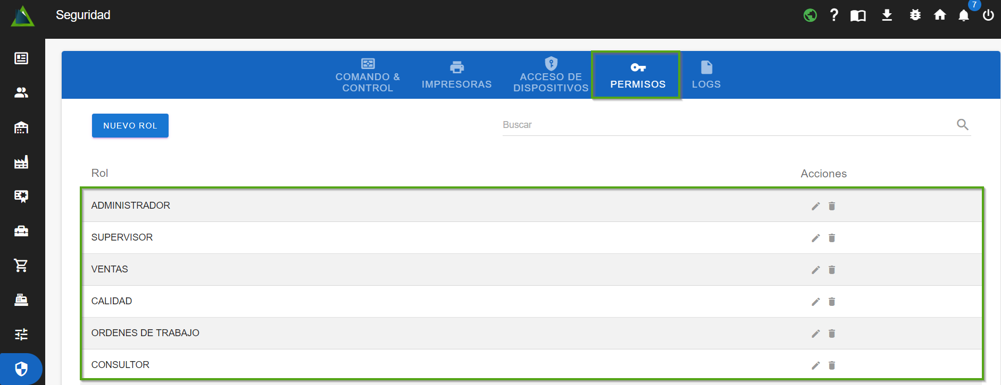
Task: Open the shopping cart sidebar icon
Action: (21, 265)
